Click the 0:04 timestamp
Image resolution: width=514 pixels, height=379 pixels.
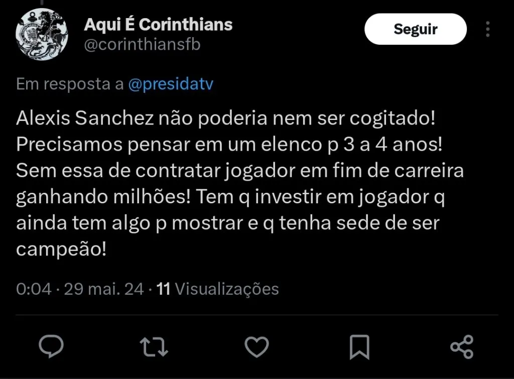tap(34, 289)
